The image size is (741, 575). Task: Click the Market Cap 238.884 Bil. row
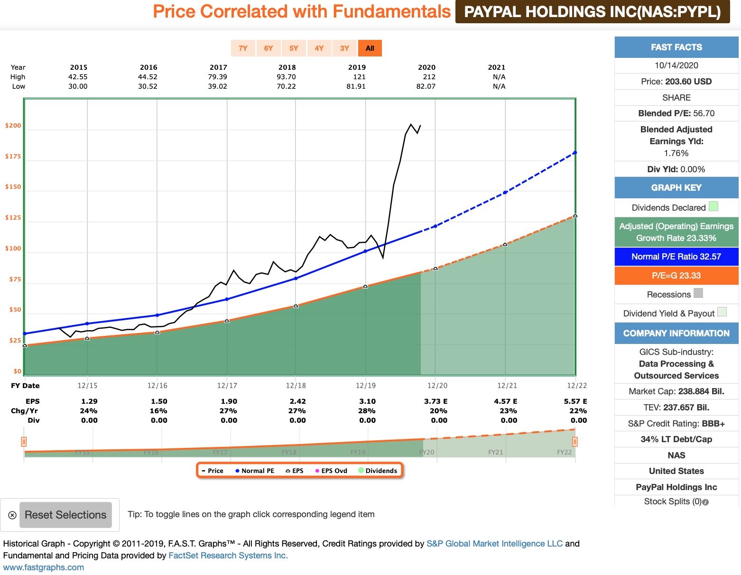tap(676, 391)
